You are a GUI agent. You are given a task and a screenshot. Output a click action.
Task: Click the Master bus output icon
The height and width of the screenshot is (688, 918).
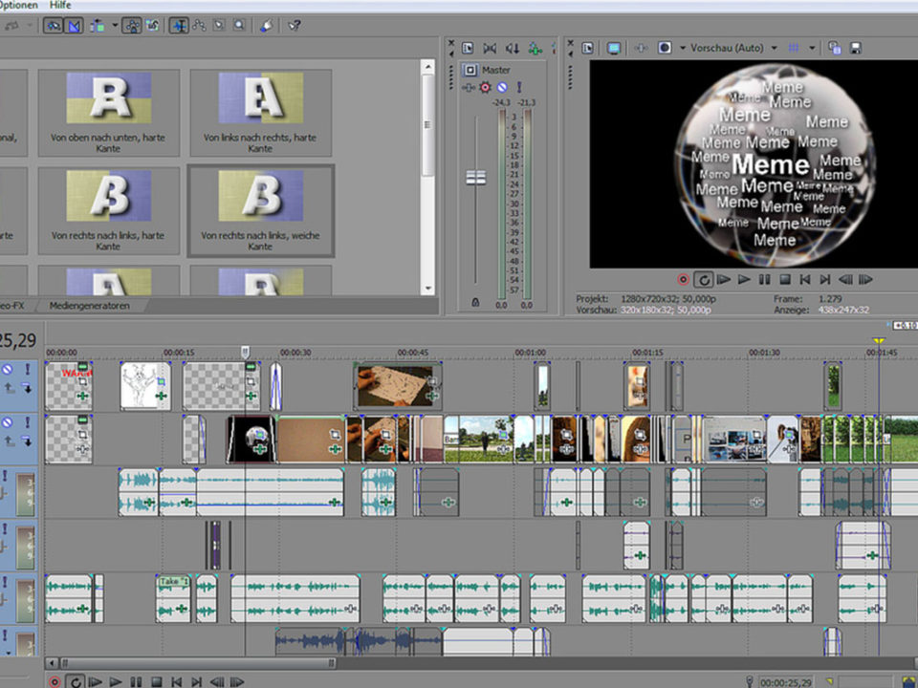(470, 70)
